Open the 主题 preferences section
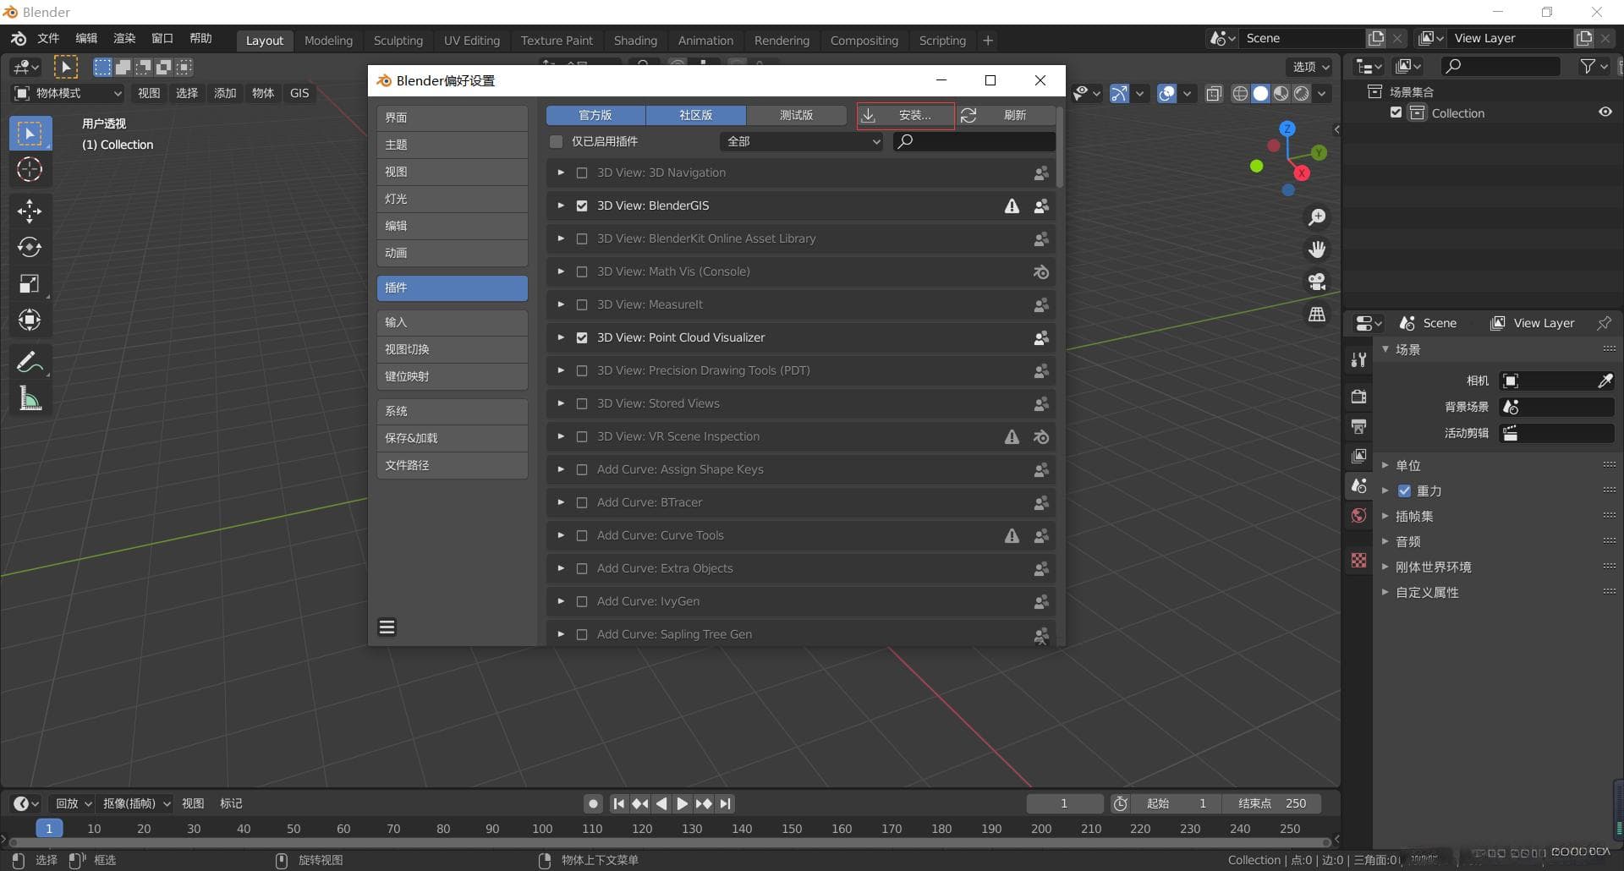This screenshot has height=871, width=1624. [452, 145]
